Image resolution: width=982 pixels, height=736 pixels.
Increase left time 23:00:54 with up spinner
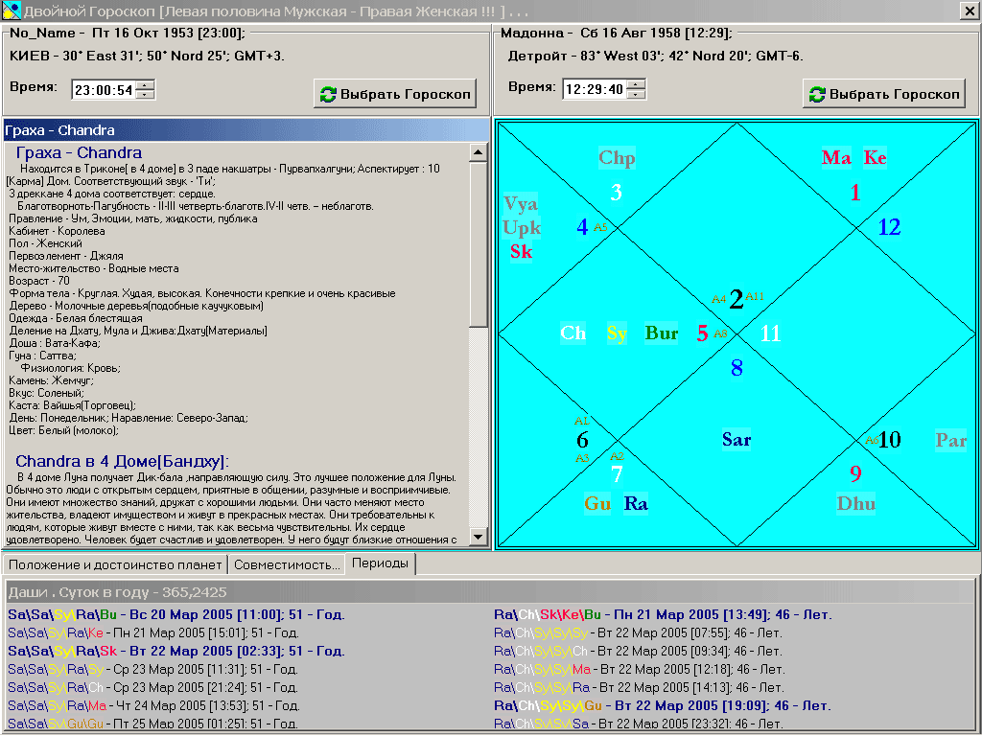145,85
